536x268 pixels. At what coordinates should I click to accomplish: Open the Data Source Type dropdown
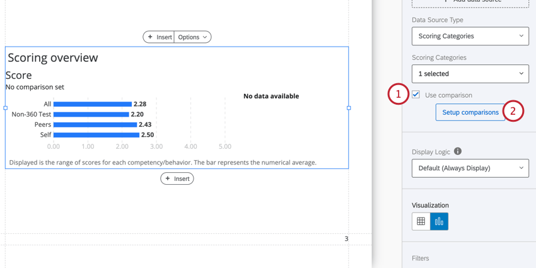pyautogui.click(x=470, y=36)
